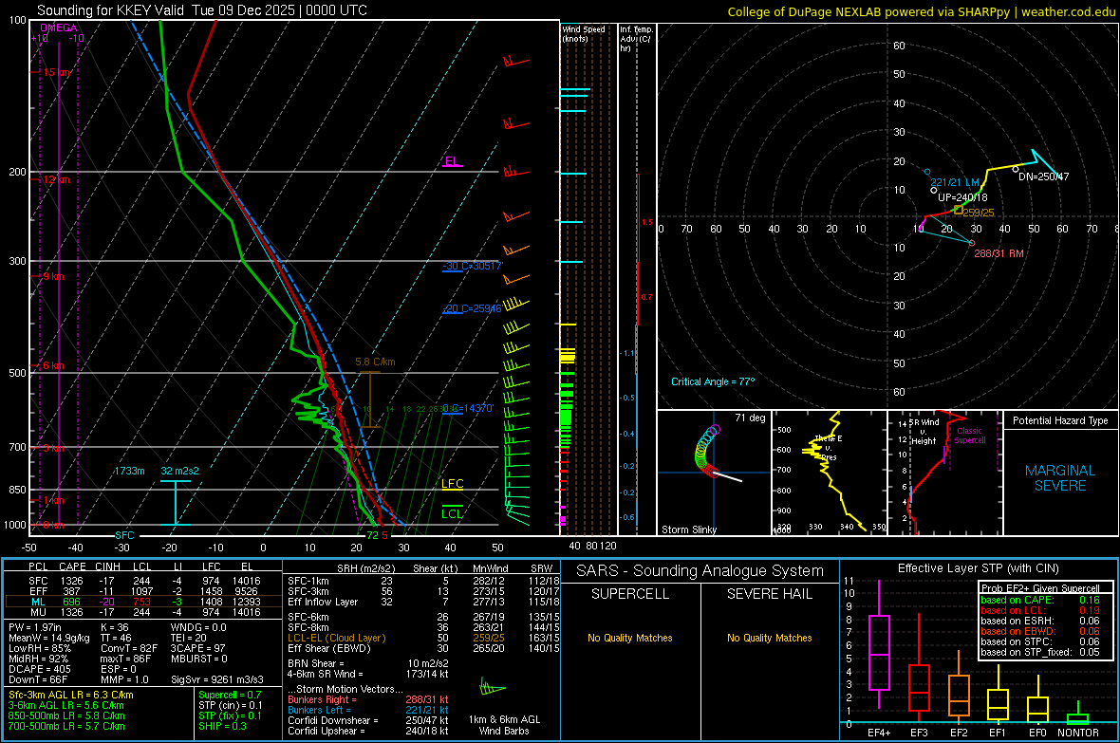The image size is (1120, 743).
Task: Select the highlighted ML parcel row label
Action: click(38, 602)
